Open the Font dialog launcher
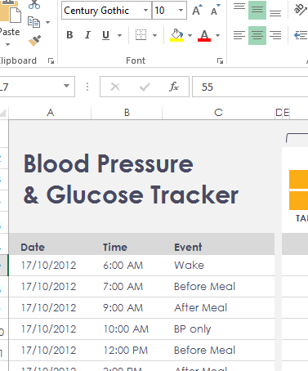 point(220,60)
